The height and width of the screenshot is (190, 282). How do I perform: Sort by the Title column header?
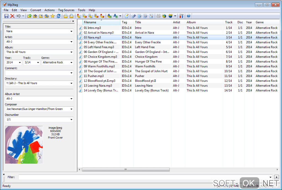[x=152, y=22]
